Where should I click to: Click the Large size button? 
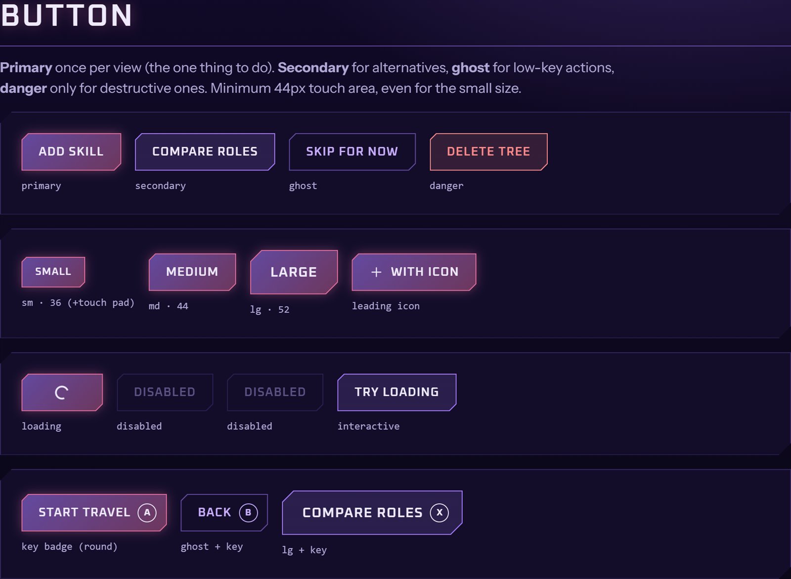(294, 272)
